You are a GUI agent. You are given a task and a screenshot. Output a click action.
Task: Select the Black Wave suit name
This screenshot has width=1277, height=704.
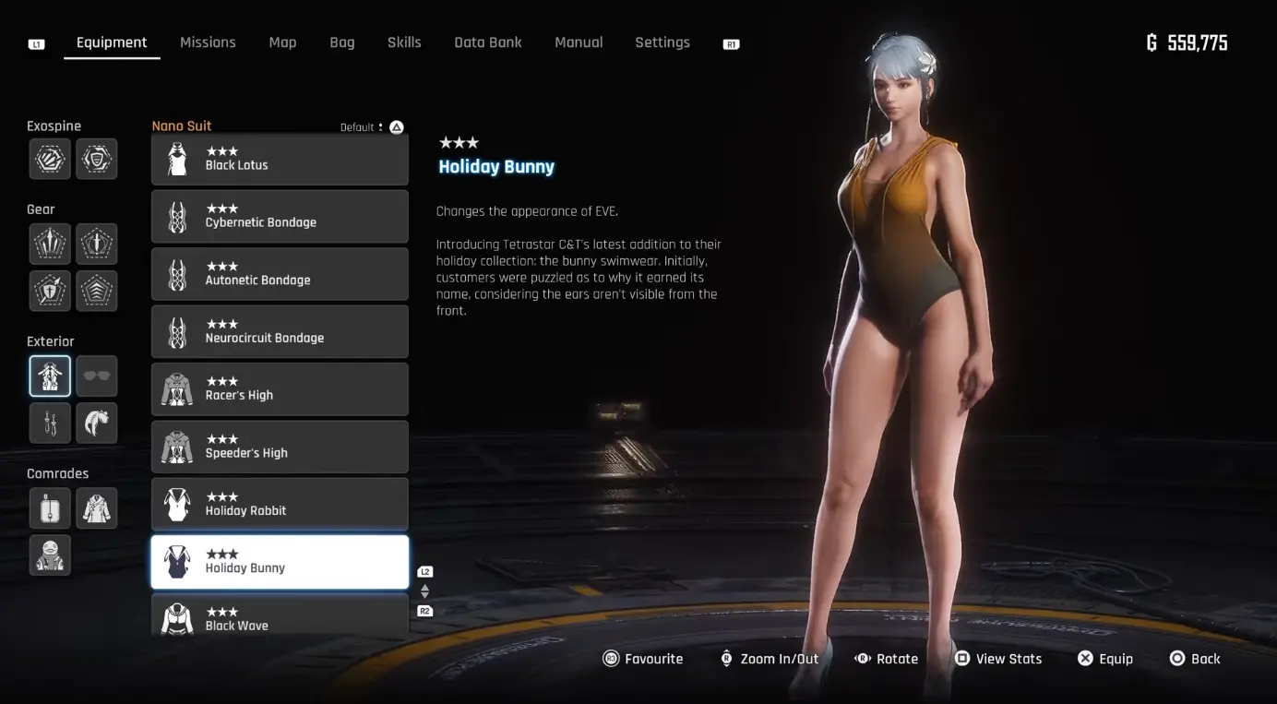click(x=236, y=626)
